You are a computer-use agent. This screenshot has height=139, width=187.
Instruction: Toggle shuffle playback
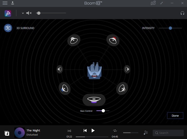[x=69, y=131]
